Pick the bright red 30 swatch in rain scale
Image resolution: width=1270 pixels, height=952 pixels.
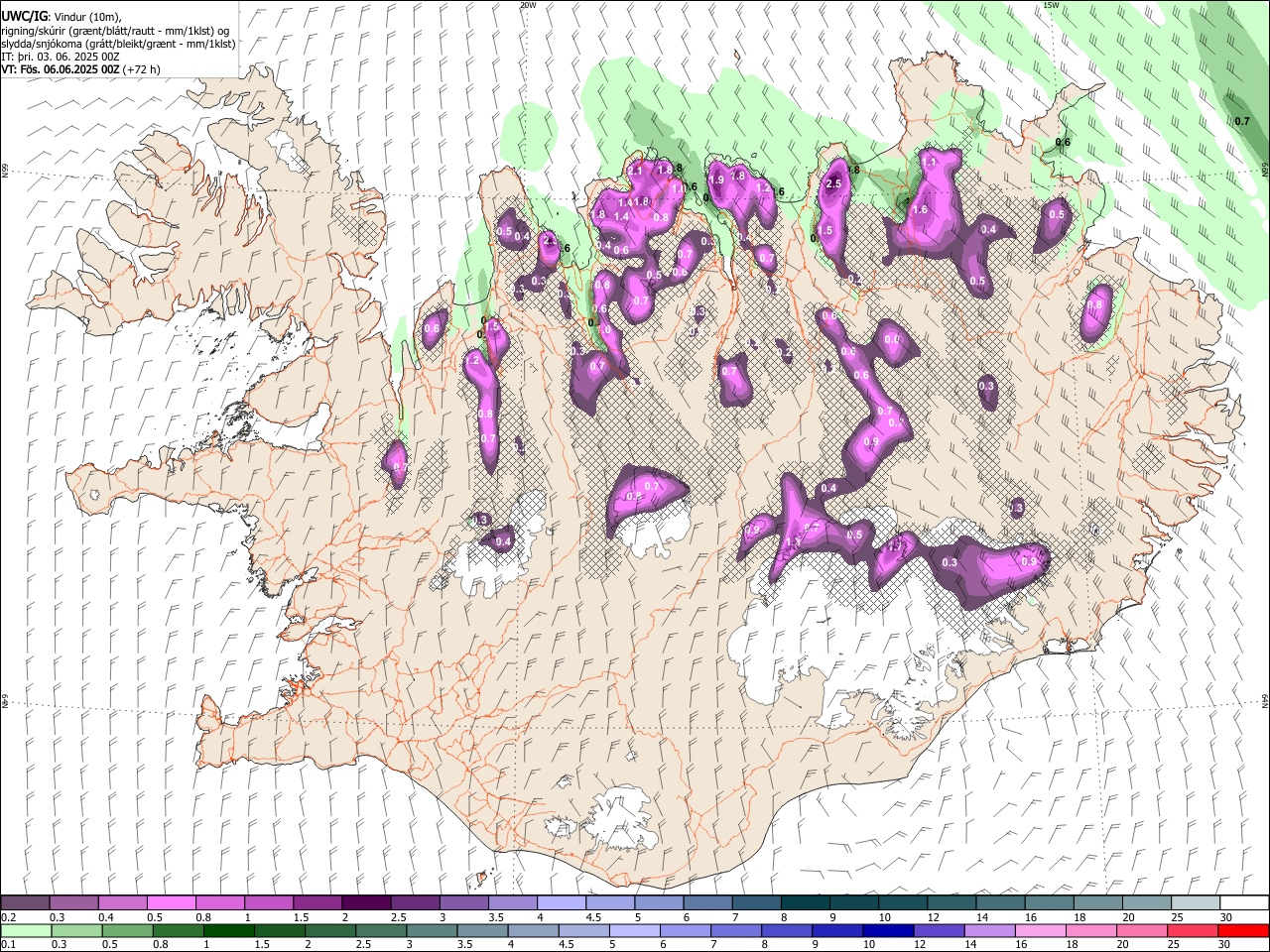pyautogui.click(x=1243, y=930)
